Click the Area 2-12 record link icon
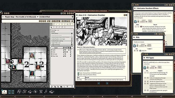This screenshot has width=175, height=98. 77,15
